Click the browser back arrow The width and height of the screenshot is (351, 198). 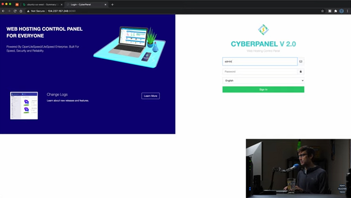point(3,11)
